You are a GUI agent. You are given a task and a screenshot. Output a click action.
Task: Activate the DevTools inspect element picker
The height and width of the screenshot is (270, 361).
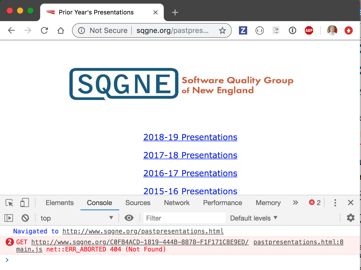9,203
